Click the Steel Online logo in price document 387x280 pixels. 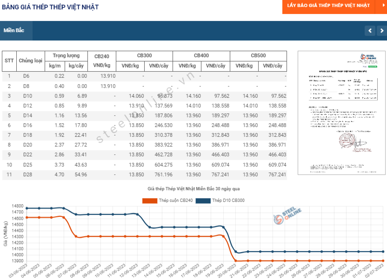coord(368,58)
